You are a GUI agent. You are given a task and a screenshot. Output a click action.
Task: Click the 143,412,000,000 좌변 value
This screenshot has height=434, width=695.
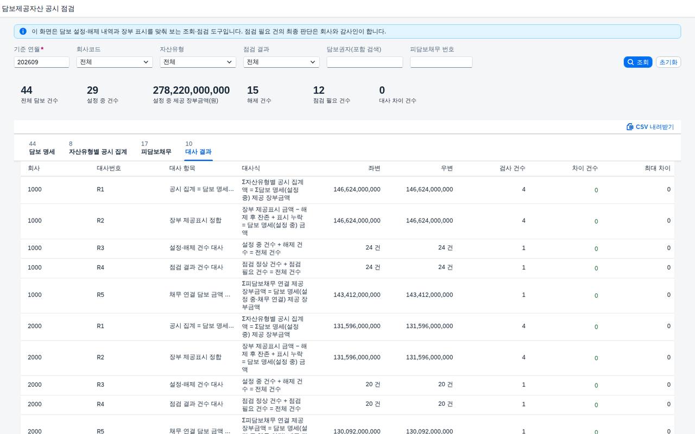357,295
